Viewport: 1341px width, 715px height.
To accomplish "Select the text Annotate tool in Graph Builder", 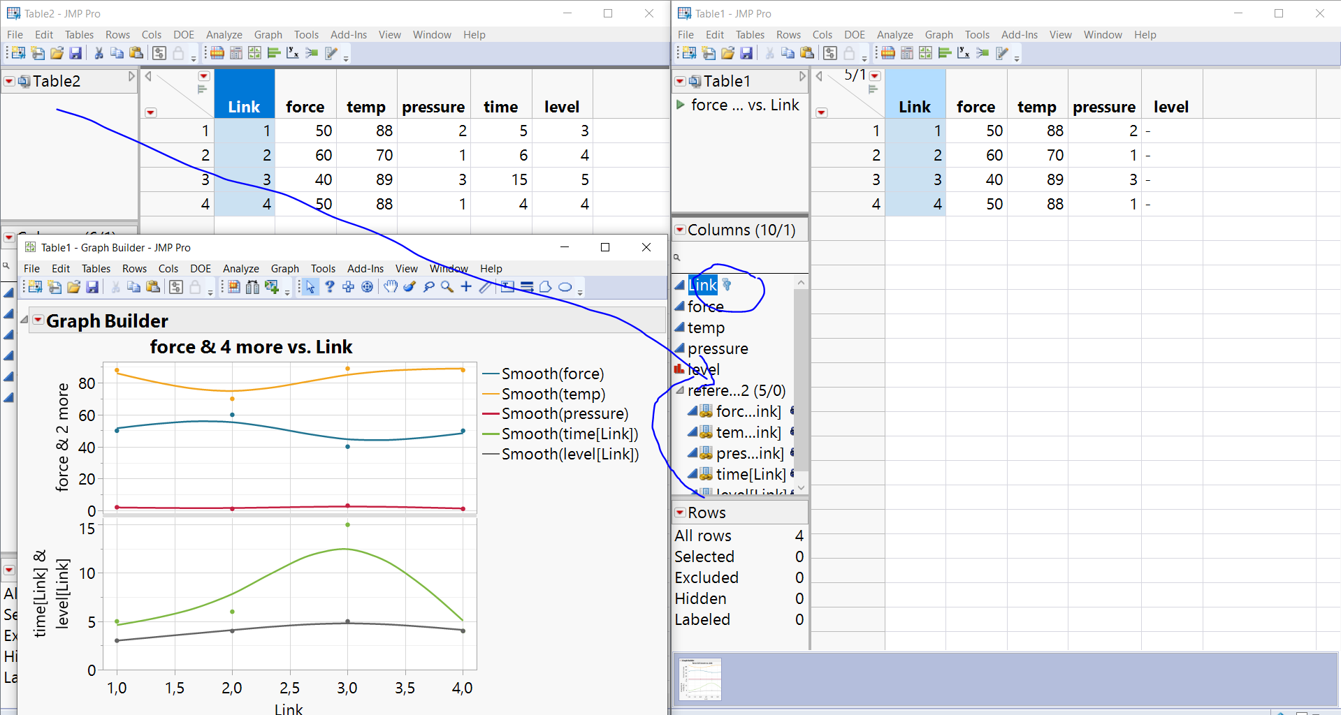I will [x=508, y=286].
